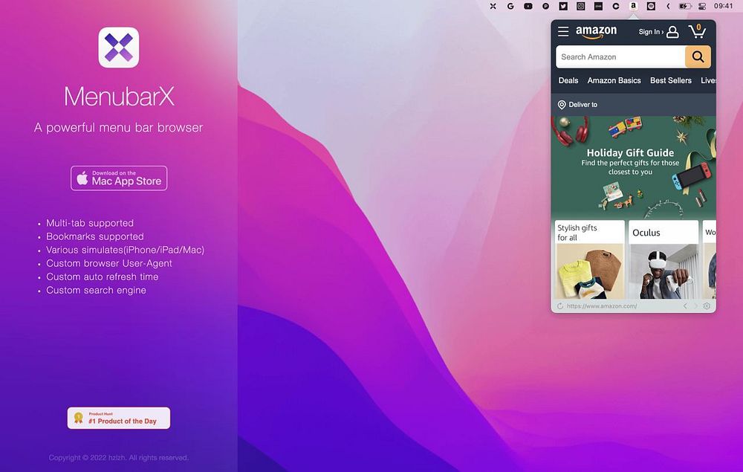
Task: Click the 09:41 menu bar clock
Action: (x=723, y=6)
